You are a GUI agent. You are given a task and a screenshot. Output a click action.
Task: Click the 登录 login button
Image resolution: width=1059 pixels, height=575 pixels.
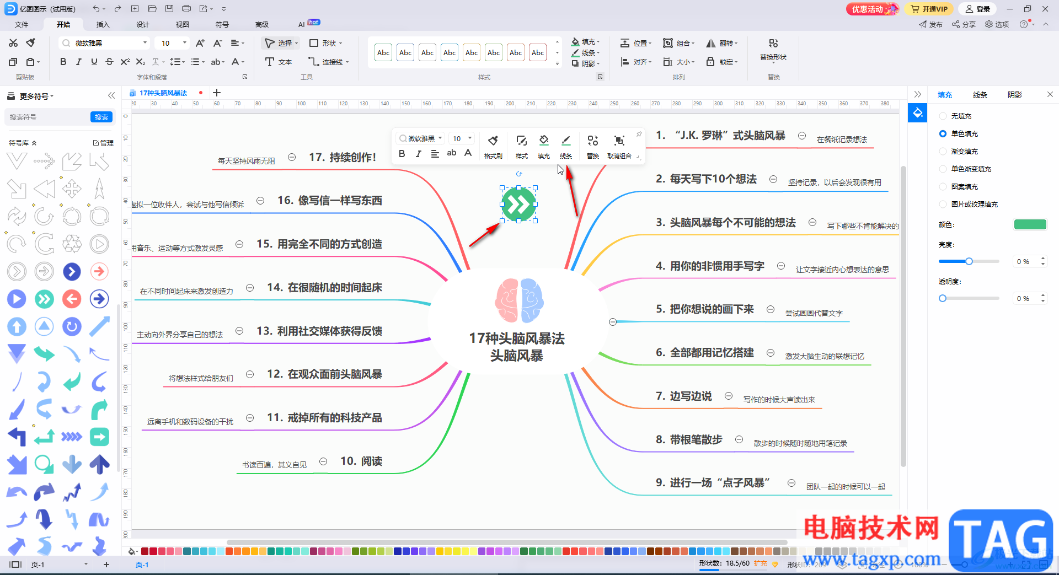(x=978, y=9)
